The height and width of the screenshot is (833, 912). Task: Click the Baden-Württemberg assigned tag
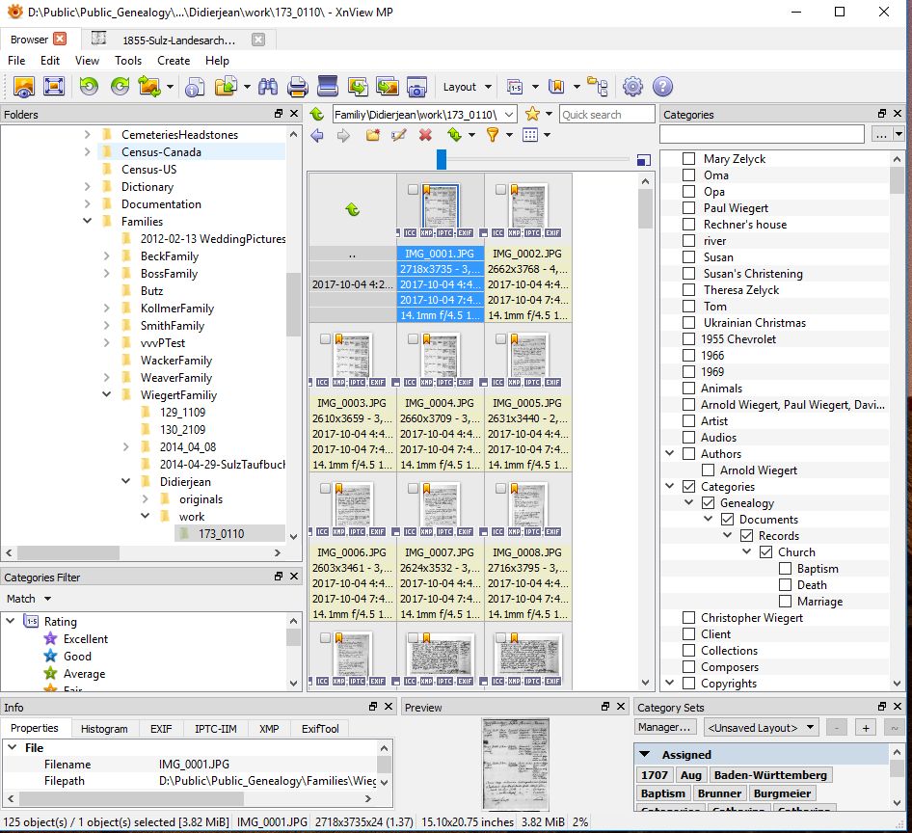click(x=770, y=775)
